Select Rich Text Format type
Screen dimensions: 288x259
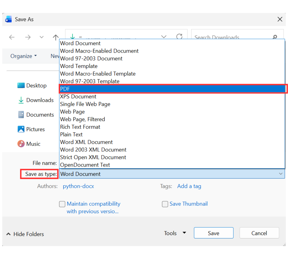(172, 127)
